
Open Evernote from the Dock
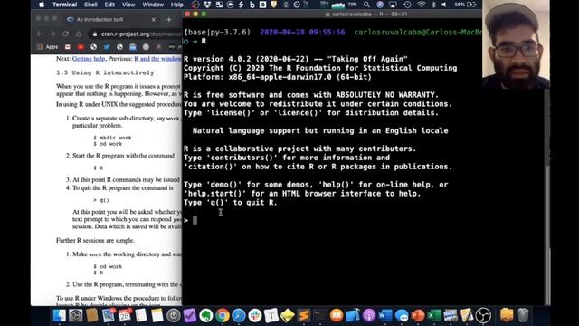point(205,316)
